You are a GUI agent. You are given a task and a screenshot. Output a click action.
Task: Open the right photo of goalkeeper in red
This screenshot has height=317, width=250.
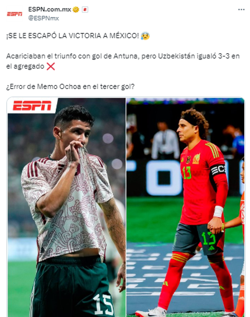click(x=185, y=207)
